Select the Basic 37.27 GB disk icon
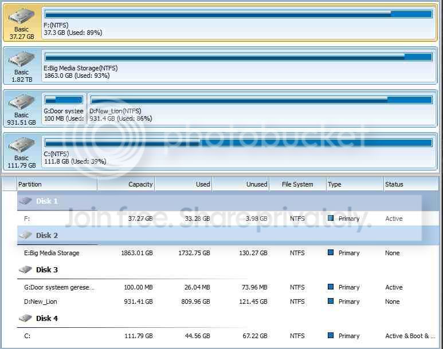Image resolution: width=443 pixels, height=349 pixels. coord(21,16)
